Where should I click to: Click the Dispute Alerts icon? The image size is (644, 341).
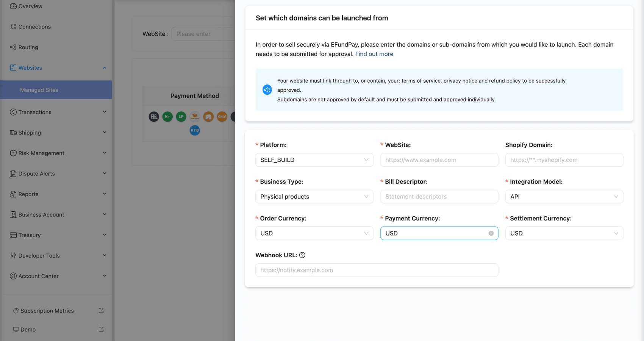[13, 174]
